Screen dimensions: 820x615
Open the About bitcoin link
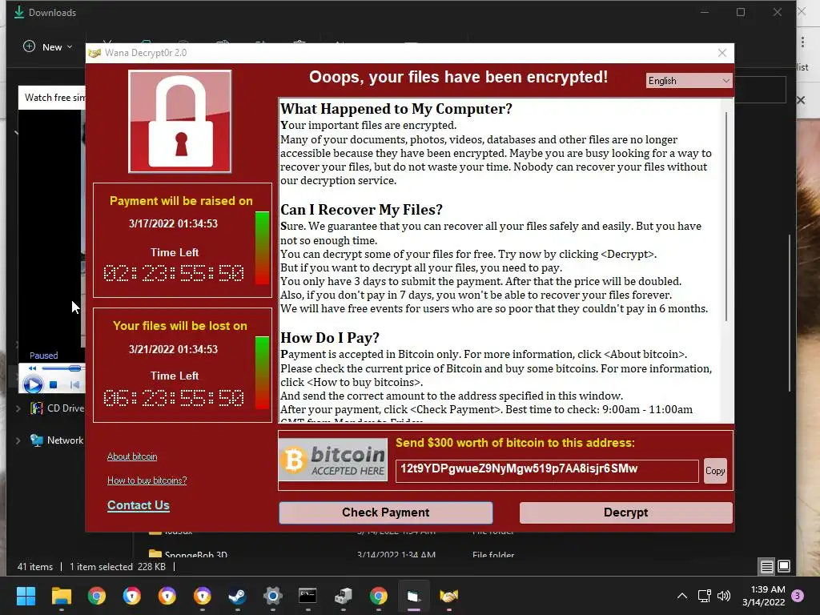(x=132, y=456)
